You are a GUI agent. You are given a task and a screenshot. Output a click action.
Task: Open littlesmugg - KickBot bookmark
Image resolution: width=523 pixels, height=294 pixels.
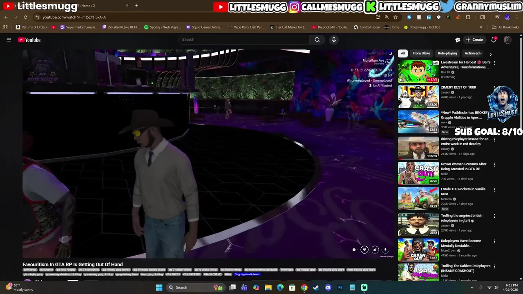click(x=422, y=27)
